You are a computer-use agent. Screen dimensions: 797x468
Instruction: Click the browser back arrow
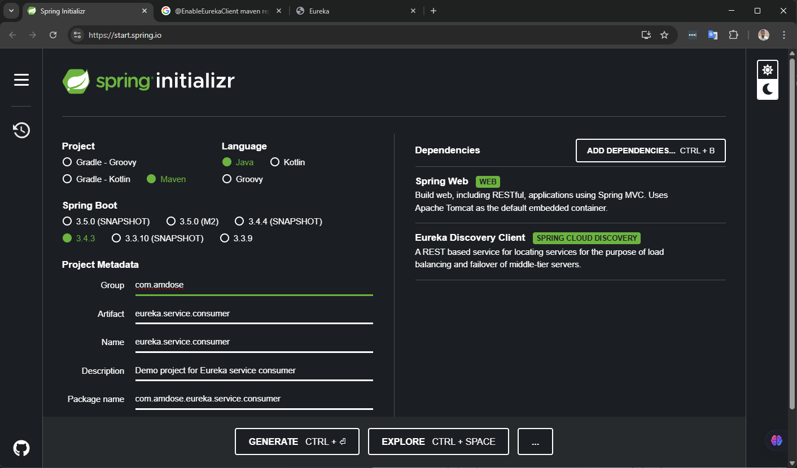click(13, 35)
